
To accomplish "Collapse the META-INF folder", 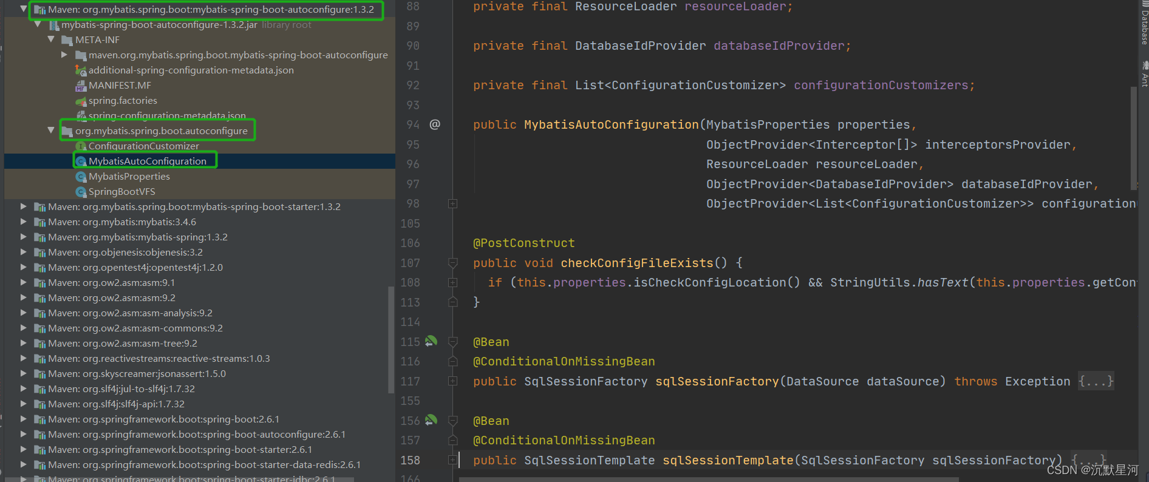I will point(51,39).
